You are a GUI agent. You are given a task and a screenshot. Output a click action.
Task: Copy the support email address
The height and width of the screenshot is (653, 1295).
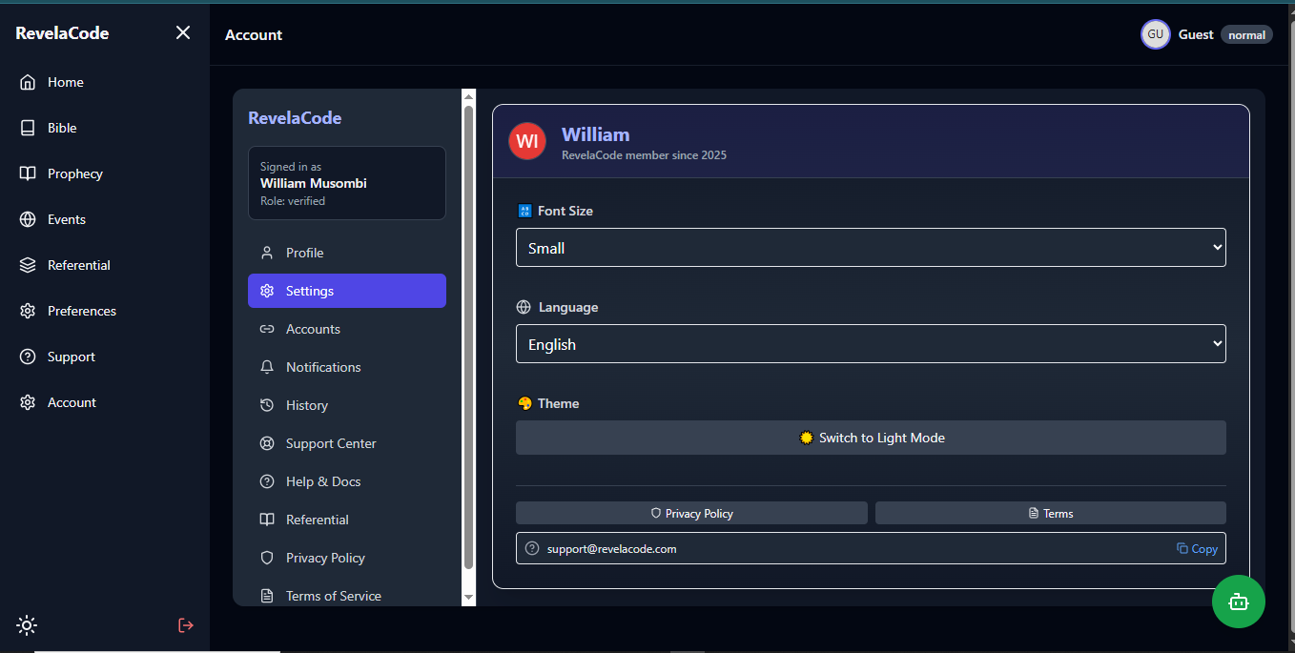pos(1197,548)
